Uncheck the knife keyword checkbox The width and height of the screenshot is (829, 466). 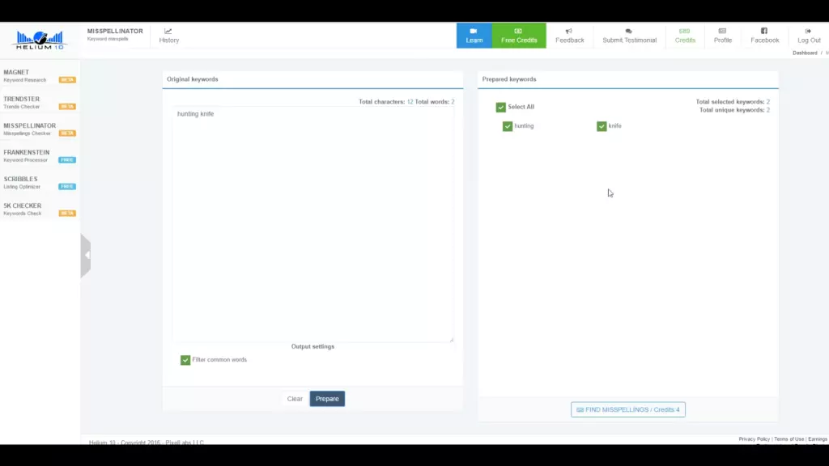[602, 126]
